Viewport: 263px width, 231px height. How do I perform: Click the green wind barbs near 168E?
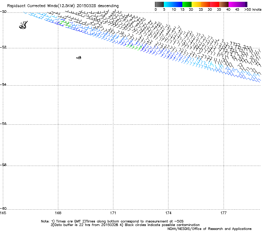[65, 23]
